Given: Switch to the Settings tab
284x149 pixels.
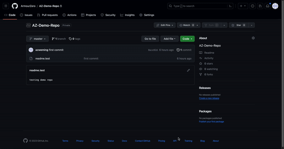Looking at the screenshot, I should tap(147, 15).
